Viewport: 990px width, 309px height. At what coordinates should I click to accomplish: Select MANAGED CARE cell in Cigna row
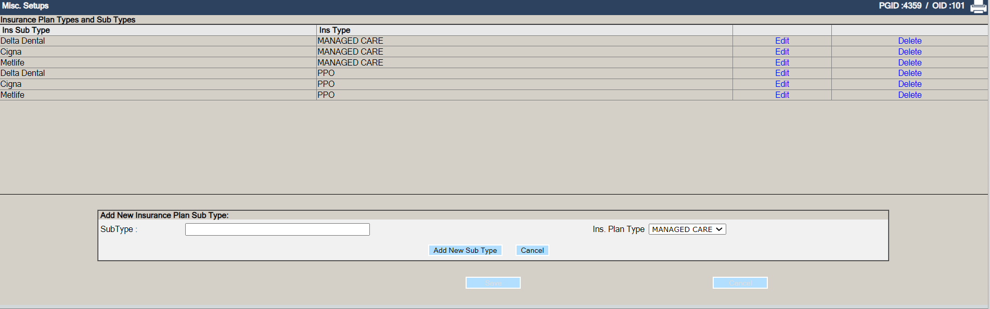524,51
